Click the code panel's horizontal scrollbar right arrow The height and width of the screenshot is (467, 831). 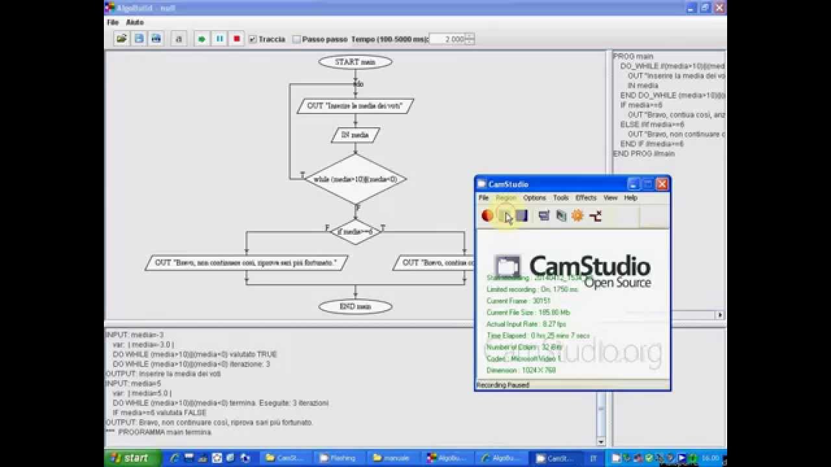[x=720, y=315]
